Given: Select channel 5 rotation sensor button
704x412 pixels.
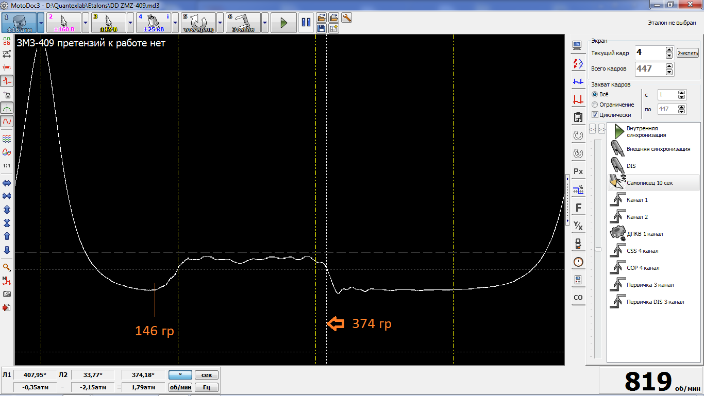Looking at the screenshot, I should 198,23.
